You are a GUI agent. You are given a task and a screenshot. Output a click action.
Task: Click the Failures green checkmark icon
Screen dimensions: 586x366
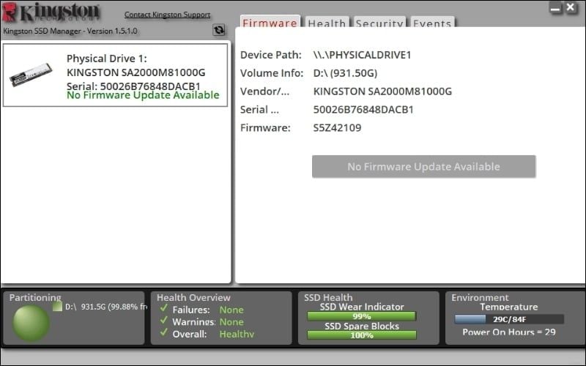coord(163,308)
